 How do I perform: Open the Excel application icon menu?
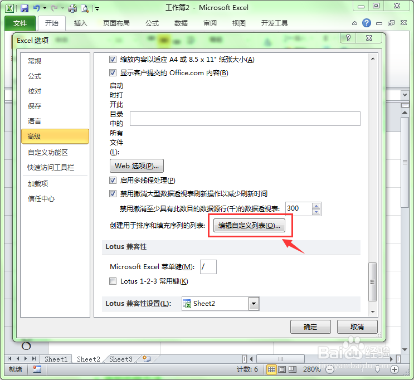[x=9, y=8]
